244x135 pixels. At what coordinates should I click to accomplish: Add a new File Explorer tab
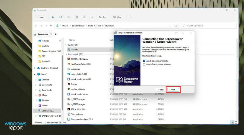pos(56,34)
